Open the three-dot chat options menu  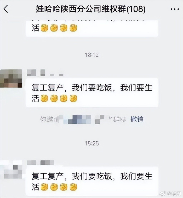click(x=175, y=9)
